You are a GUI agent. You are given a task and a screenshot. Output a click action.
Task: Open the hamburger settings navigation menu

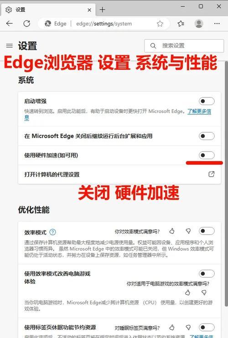9,45
